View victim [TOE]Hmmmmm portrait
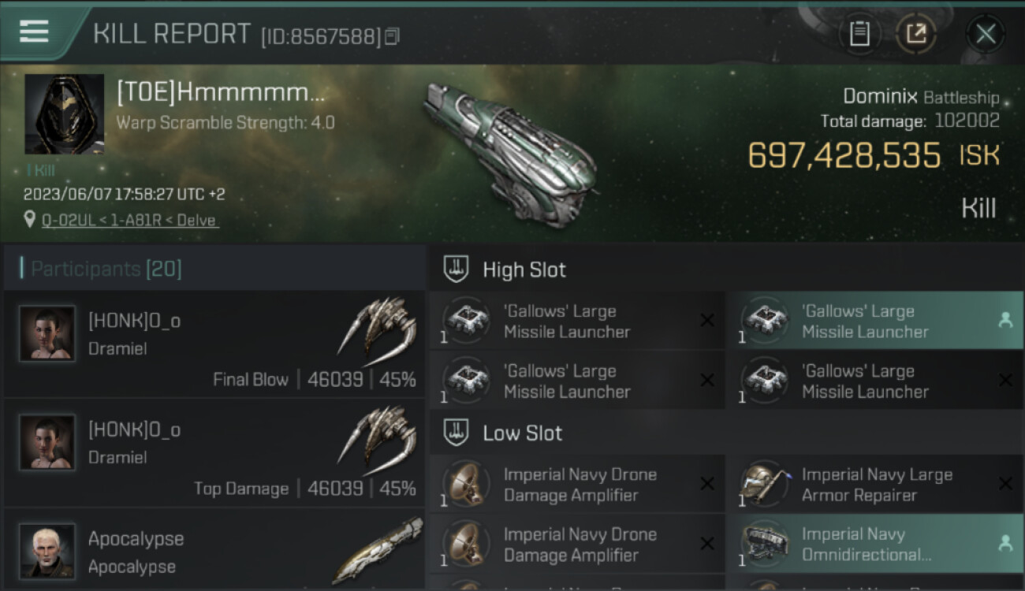Image resolution: width=1025 pixels, height=591 pixels. (x=65, y=114)
